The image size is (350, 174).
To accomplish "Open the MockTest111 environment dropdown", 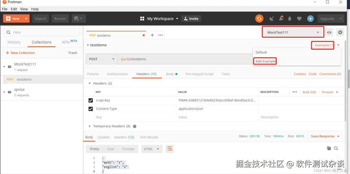I will coord(293,32).
